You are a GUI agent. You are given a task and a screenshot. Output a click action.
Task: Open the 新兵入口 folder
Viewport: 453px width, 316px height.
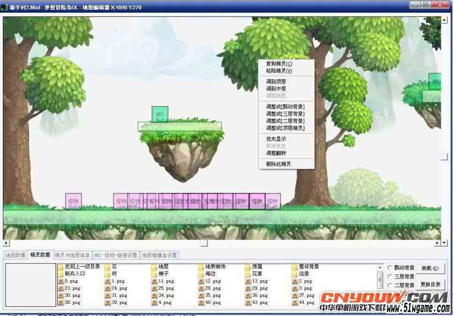click(x=71, y=273)
